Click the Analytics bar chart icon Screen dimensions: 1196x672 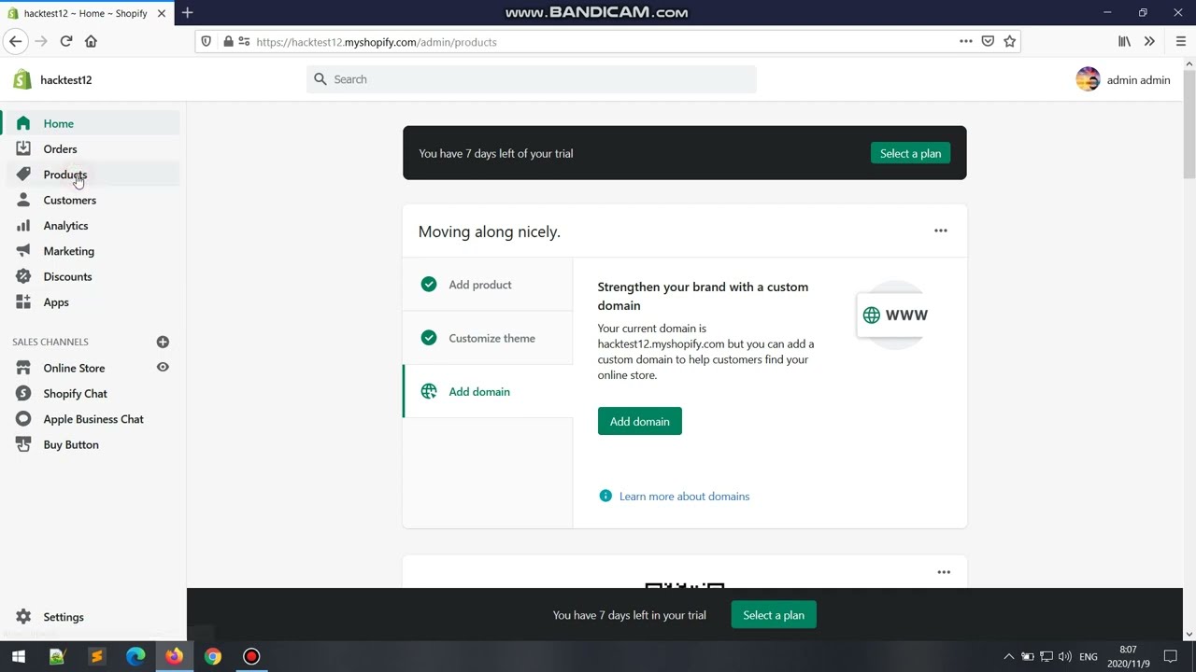(x=23, y=225)
